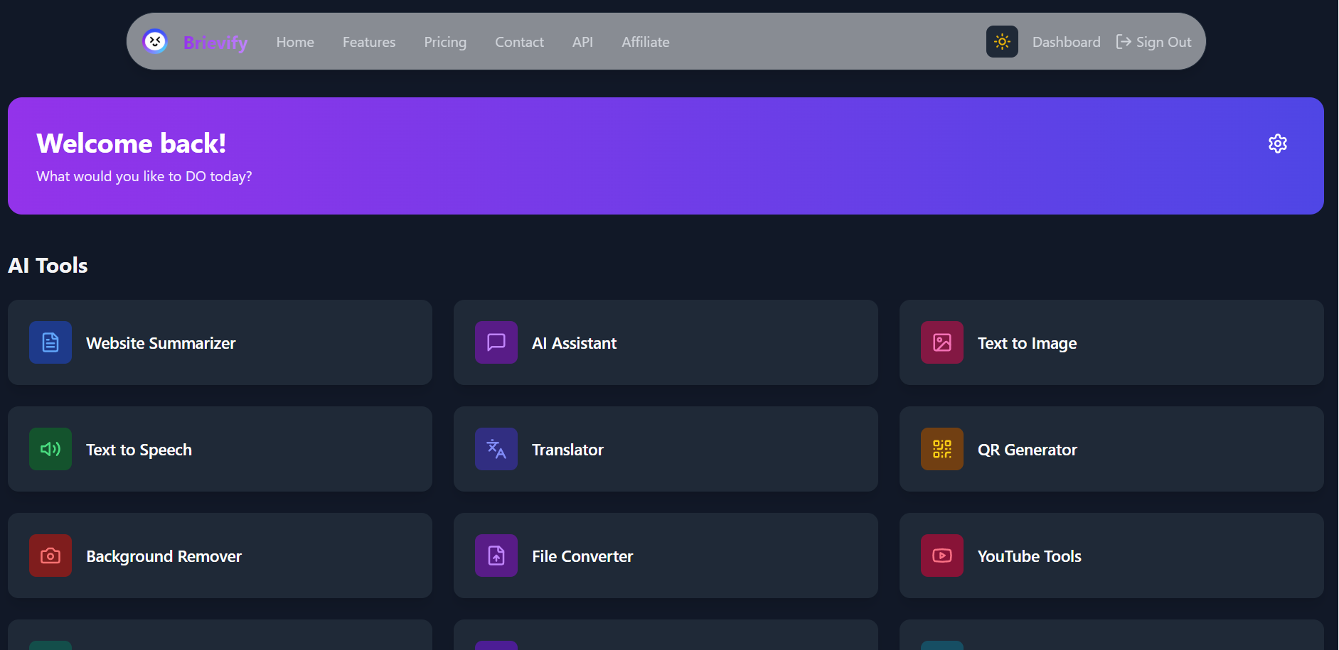The width and height of the screenshot is (1339, 650).
Task: Open settings gear in welcome banner
Action: coord(1278,143)
